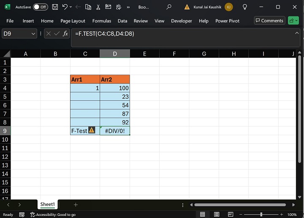Open the Review tab
This screenshot has width=304, height=218.
141,21
